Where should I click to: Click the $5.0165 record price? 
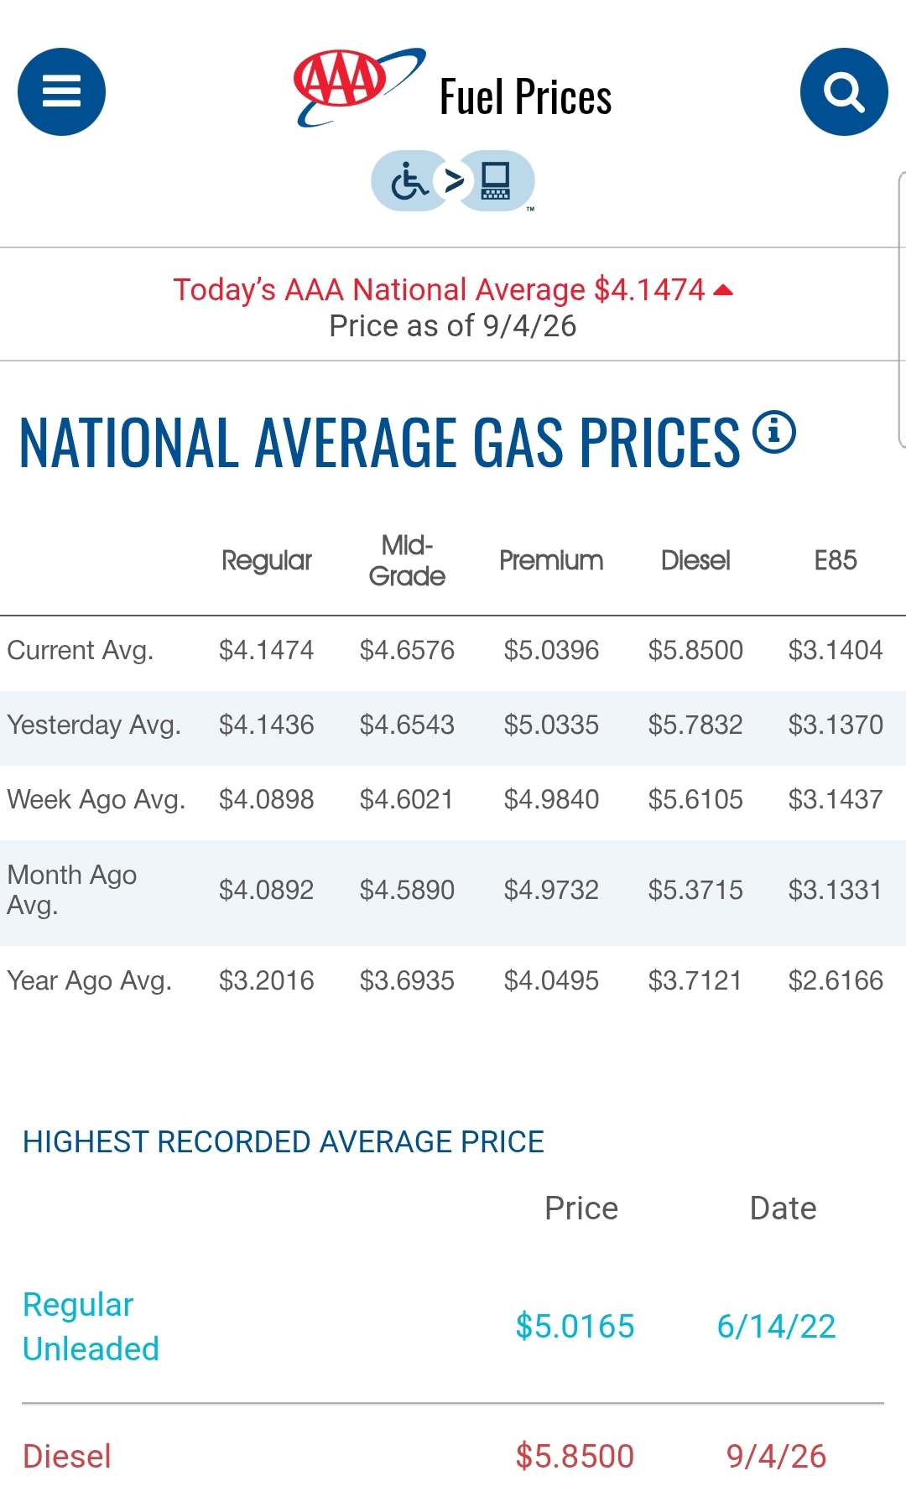point(575,1327)
